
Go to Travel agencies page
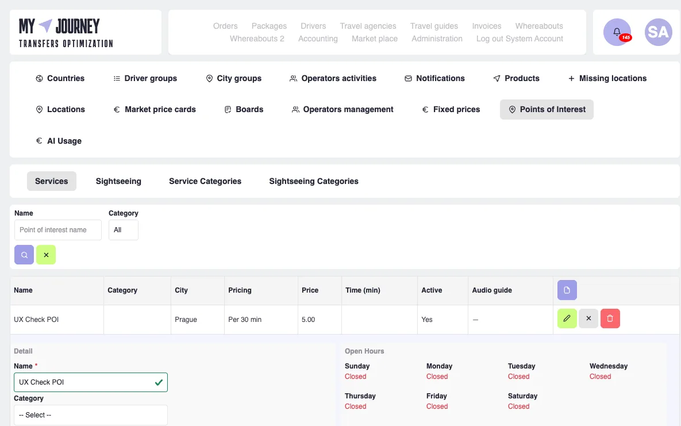click(368, 26)
